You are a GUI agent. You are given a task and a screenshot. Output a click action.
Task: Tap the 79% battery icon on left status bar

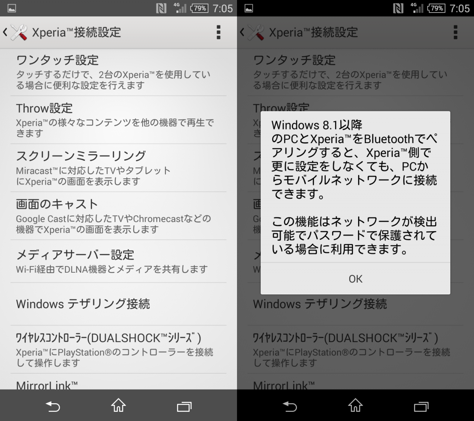click(x=200, y=8)
